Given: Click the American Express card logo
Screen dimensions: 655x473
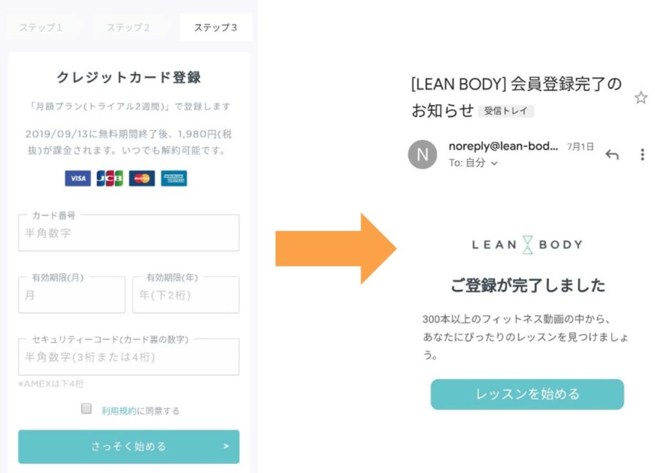Looking at the screenshot, I should [x=174, y=179].
